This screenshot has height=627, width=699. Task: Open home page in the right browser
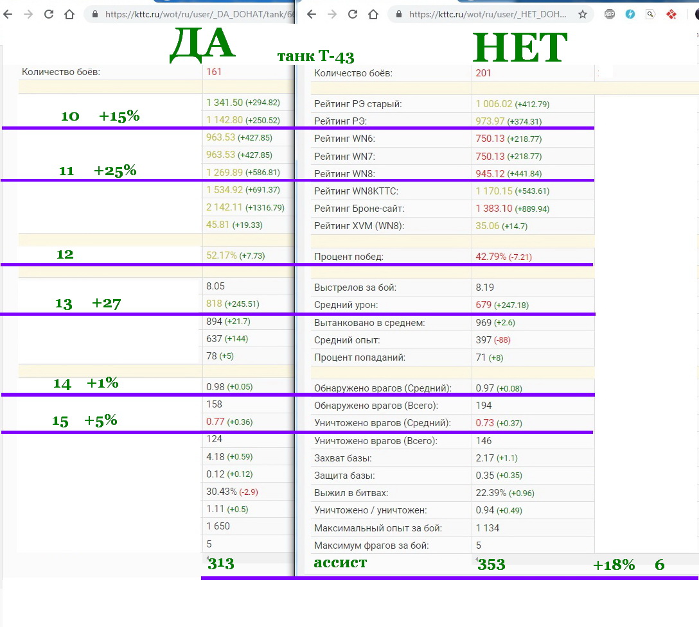(x=373, y=14)
